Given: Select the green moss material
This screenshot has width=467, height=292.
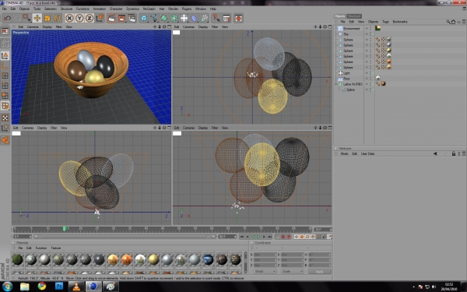Looking at the screenshot, I should (18, 259).
